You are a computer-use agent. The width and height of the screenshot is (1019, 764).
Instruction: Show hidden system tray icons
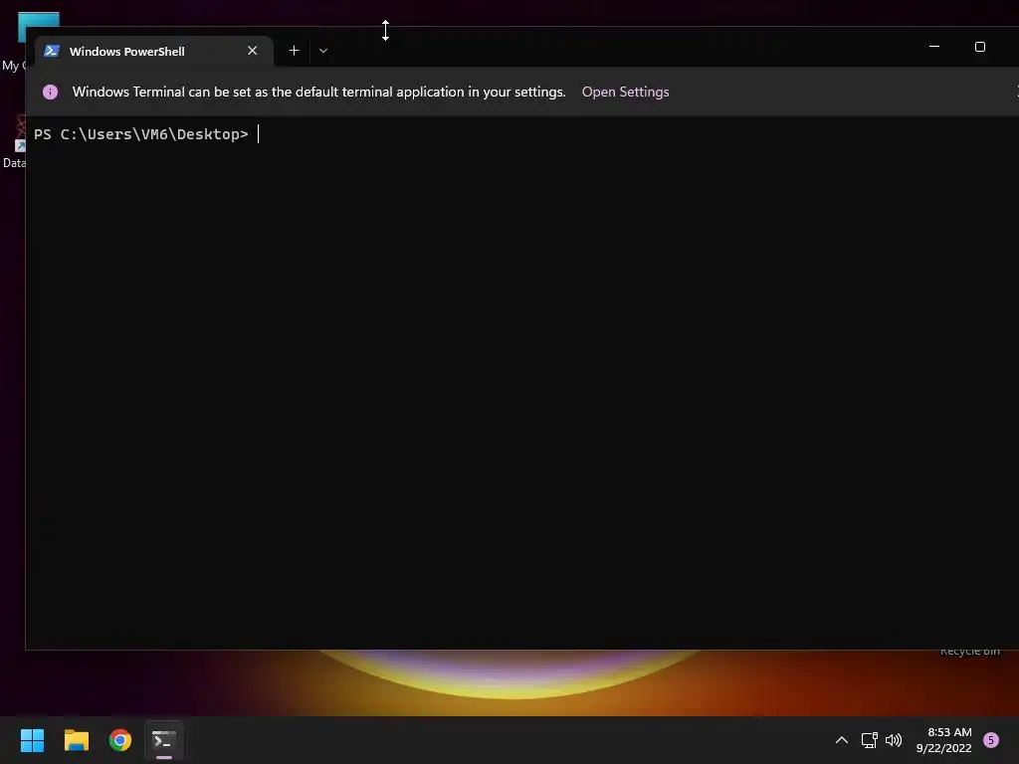[x=842, y=740]
